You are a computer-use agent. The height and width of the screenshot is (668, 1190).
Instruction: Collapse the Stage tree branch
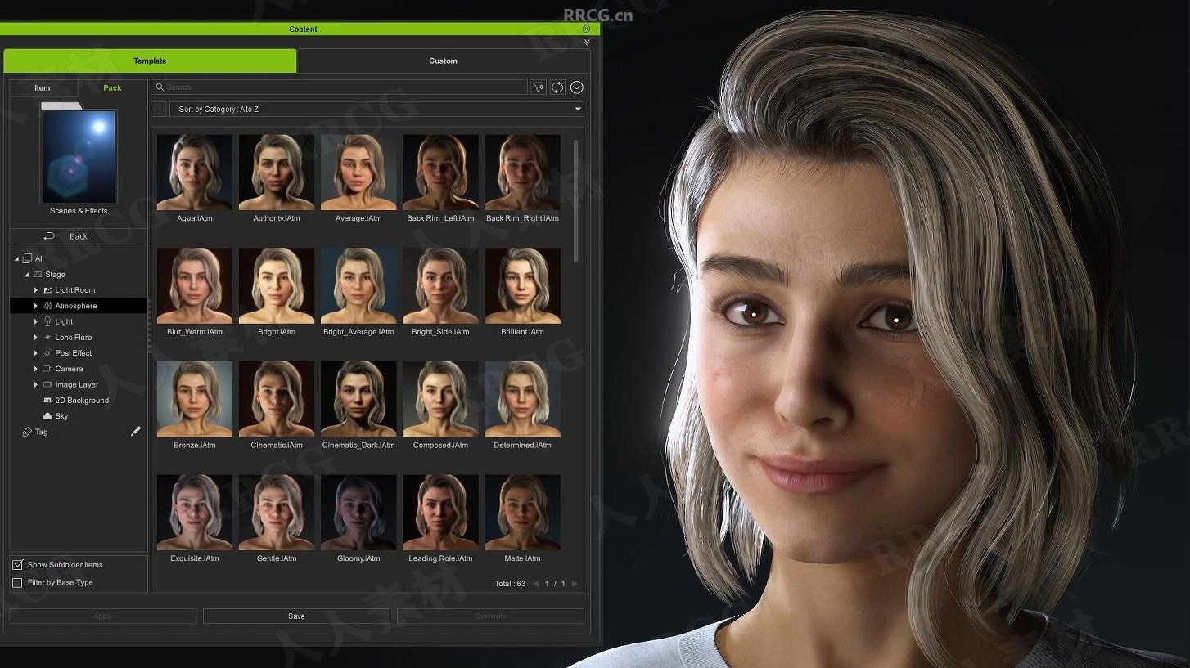click(x=26, y=274)
